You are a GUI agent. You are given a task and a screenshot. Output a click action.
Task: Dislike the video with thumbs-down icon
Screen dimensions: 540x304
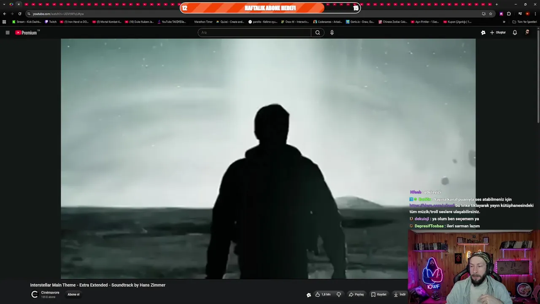point(339,295)
